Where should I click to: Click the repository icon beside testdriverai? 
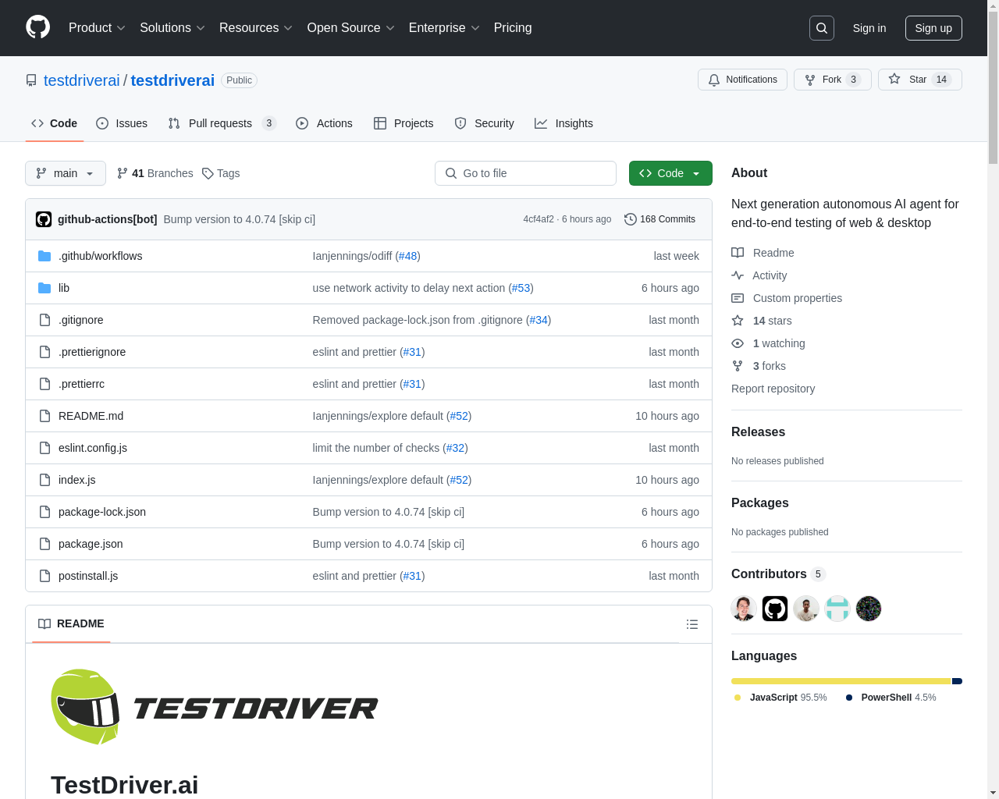pyautogui.click(x=31, y=80)
